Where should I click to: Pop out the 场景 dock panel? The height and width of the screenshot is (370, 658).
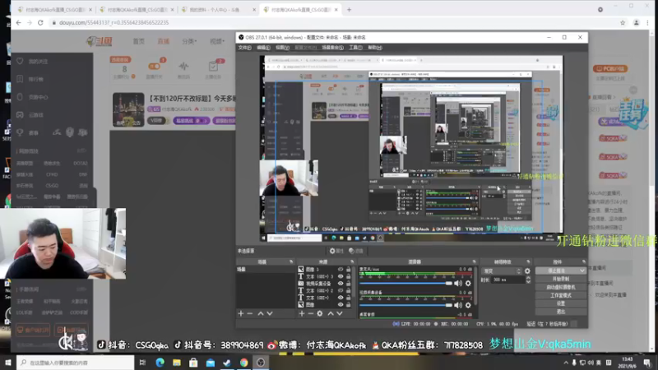(291, 261)
